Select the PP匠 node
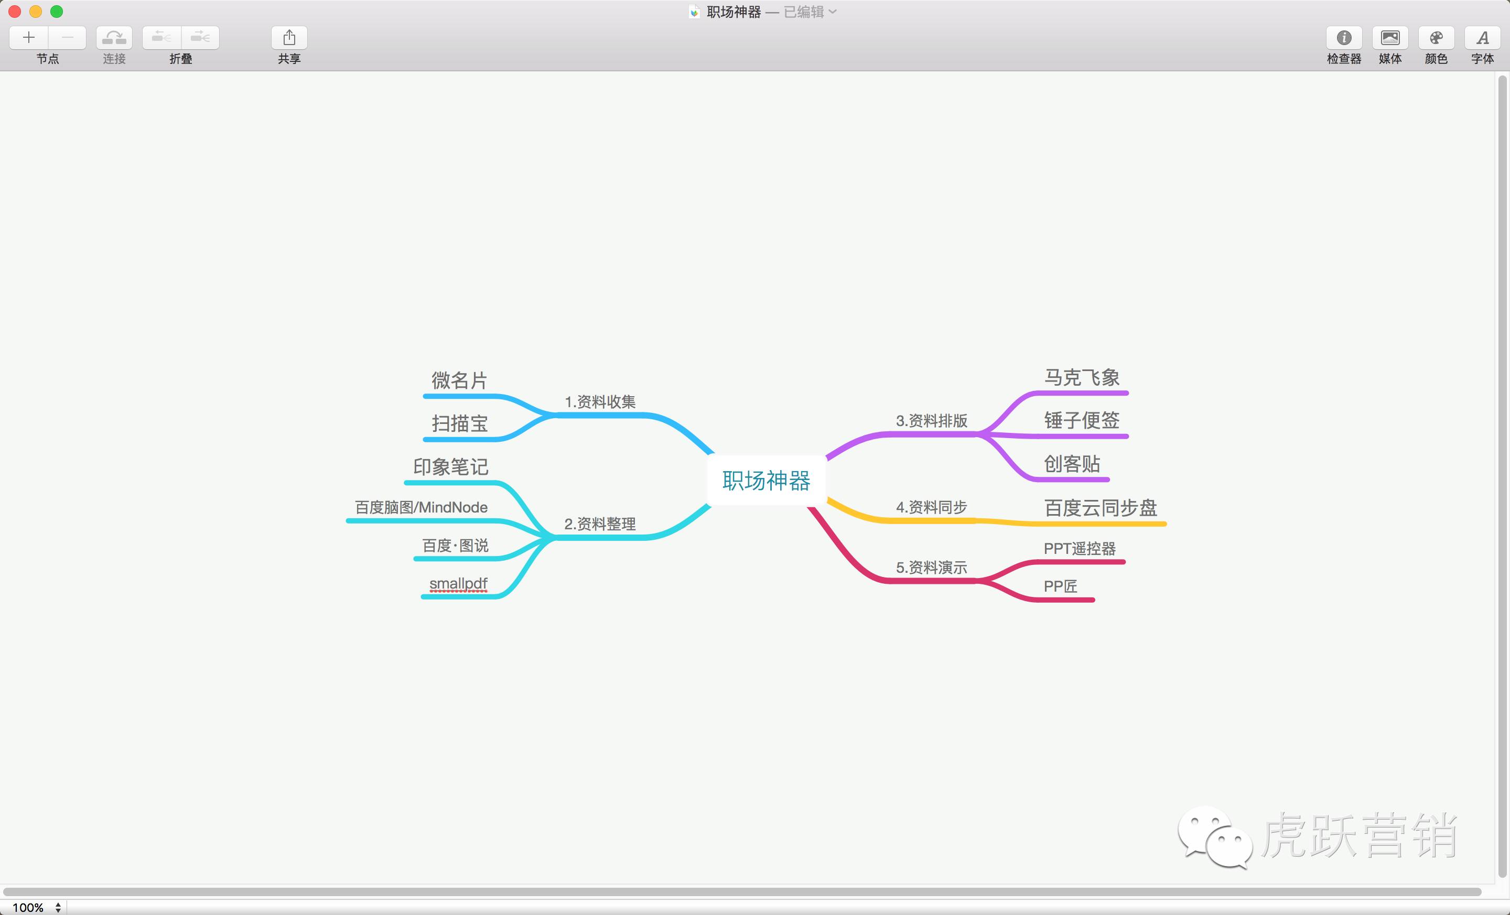Viewport: 1510px width, 915px height. click(1061, 586)
